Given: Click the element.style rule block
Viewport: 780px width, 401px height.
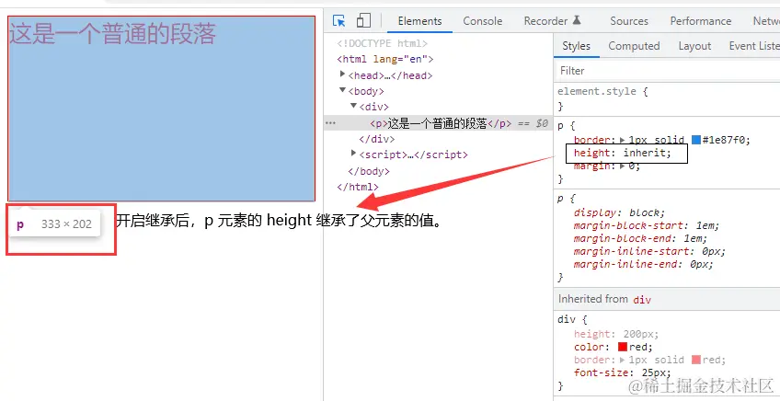Looking at the screenshot, I should [x=667, y=98].
